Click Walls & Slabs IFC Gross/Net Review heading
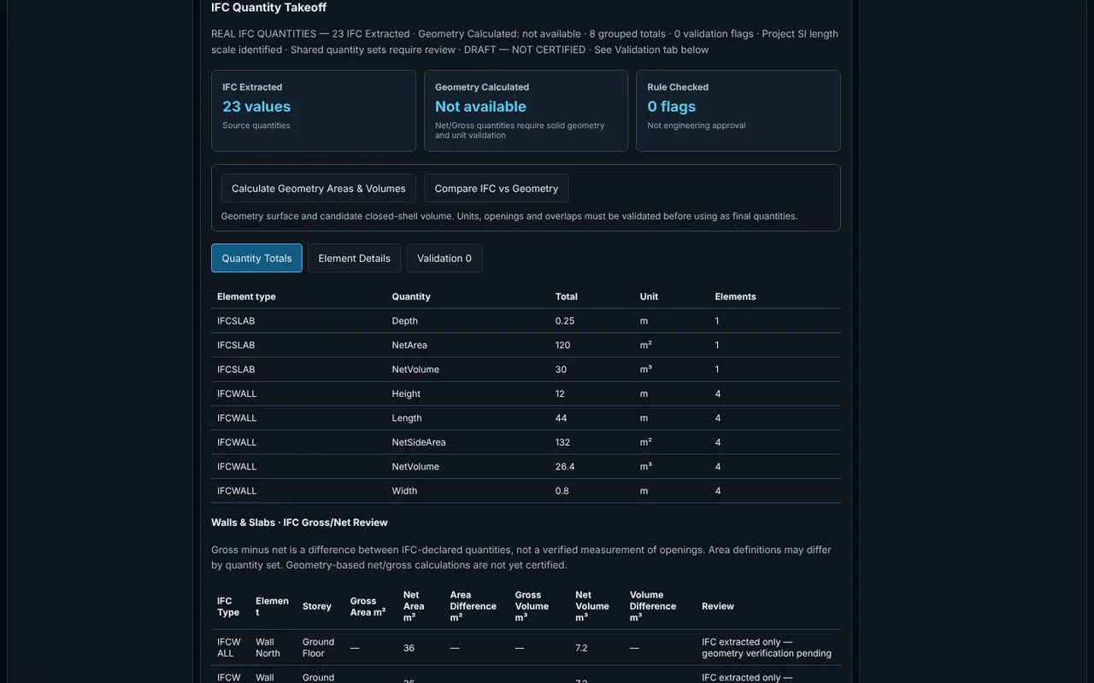The width and height of the screenshot is (1094, 683). point(299,522)
